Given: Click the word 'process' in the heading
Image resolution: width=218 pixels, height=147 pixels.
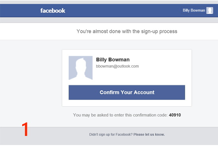Looking at the screenshot, I should (x=168, y=32).
